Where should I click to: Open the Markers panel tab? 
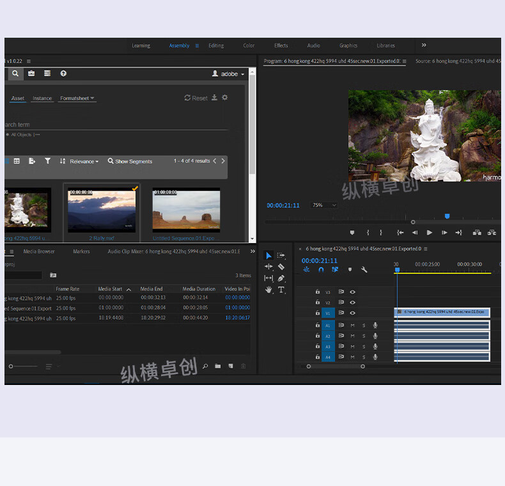tap(81, 251)
